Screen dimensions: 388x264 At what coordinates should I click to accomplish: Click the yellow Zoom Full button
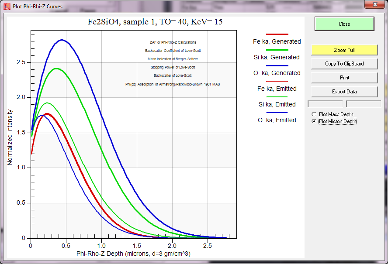pos(344,50)
